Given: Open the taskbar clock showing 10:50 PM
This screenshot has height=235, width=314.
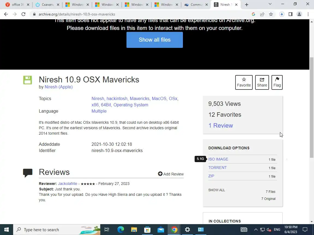Looking at the screenshot, I should (291, 230).
